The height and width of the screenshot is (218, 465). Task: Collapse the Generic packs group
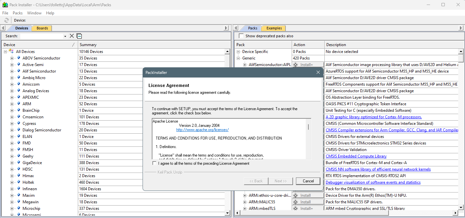tap(238, 58)
